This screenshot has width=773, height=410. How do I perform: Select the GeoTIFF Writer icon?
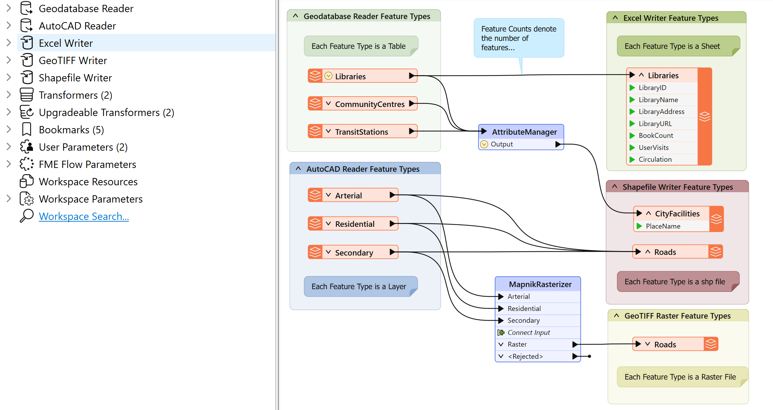coord(26,60)
